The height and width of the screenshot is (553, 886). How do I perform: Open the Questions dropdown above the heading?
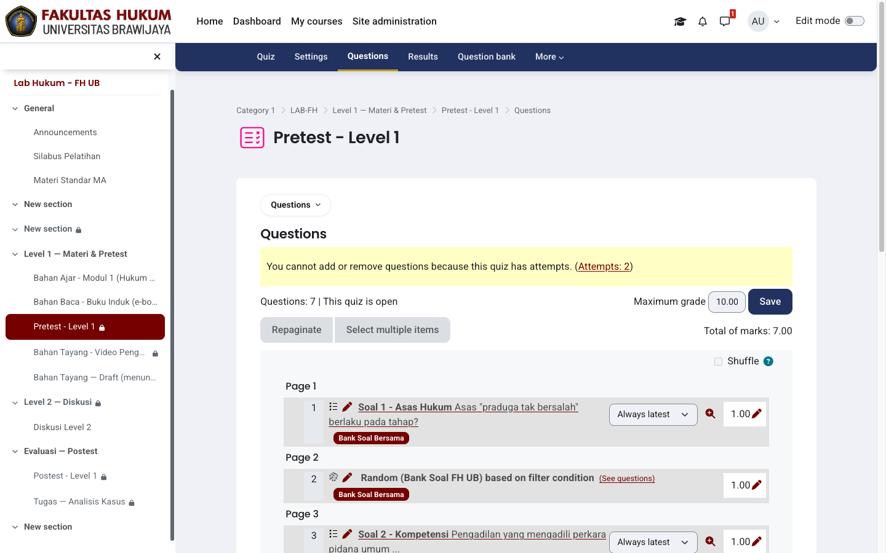tap(295, 205)
